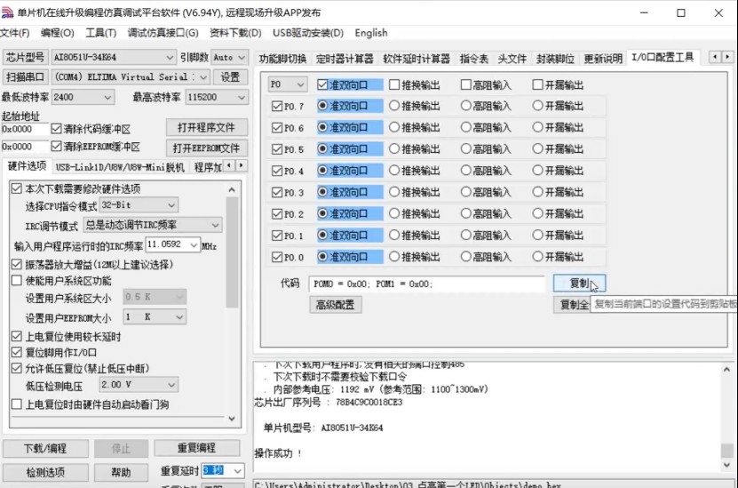738x488 pixels.
Task: Open the 编程(O) menu
Action: point(57,33)
